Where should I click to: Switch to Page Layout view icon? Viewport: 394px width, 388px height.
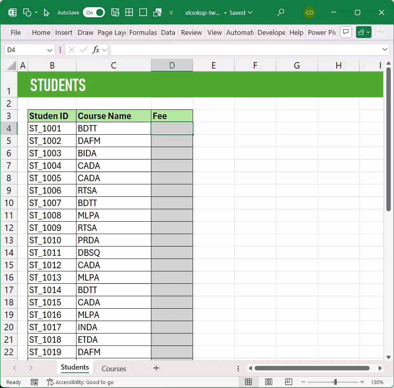coord(269,382)
